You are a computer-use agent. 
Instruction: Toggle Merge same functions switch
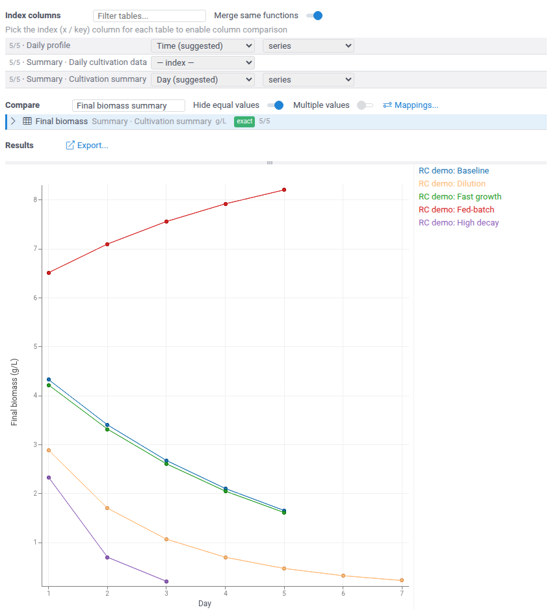tap(314, 16)
